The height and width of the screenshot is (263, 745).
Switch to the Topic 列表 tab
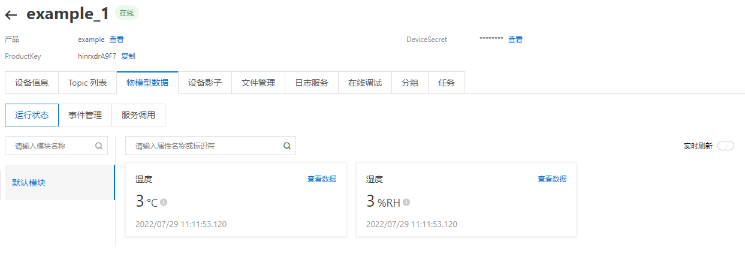click(x=88, y=83)
